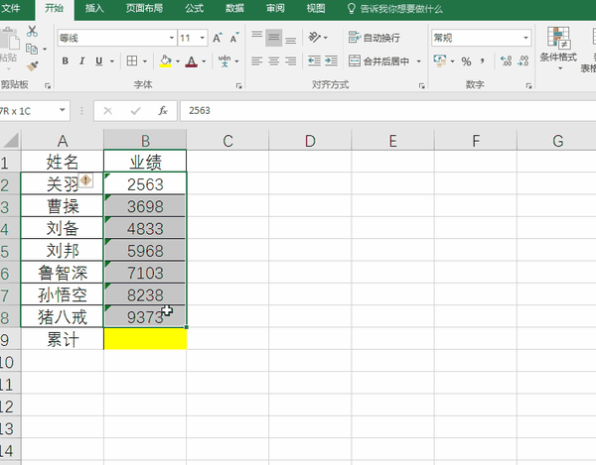
Task: Open the borders dropdown arrow
Action: coord(145,61)
